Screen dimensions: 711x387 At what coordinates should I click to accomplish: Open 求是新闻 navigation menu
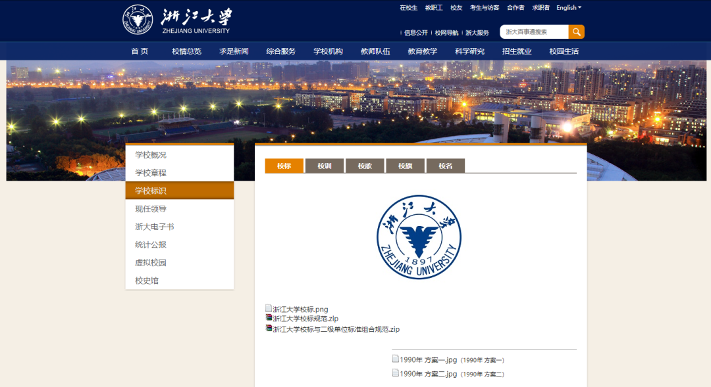click(x=234, y=51)
